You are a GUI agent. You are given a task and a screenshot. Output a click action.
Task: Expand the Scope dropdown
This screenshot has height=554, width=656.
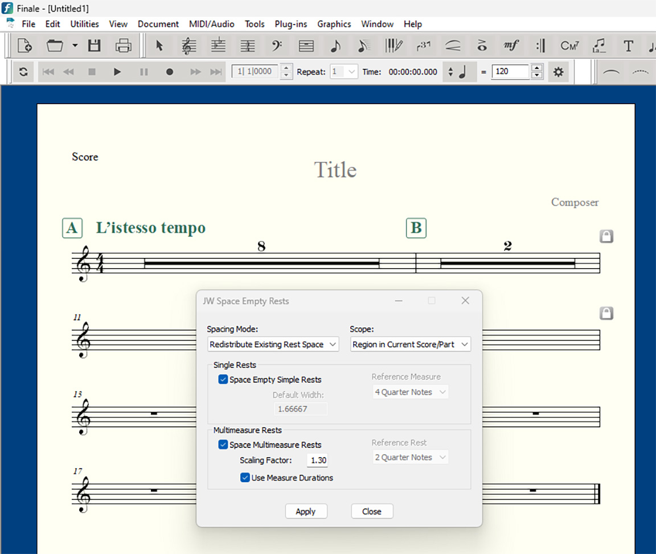tap(411, 344)
